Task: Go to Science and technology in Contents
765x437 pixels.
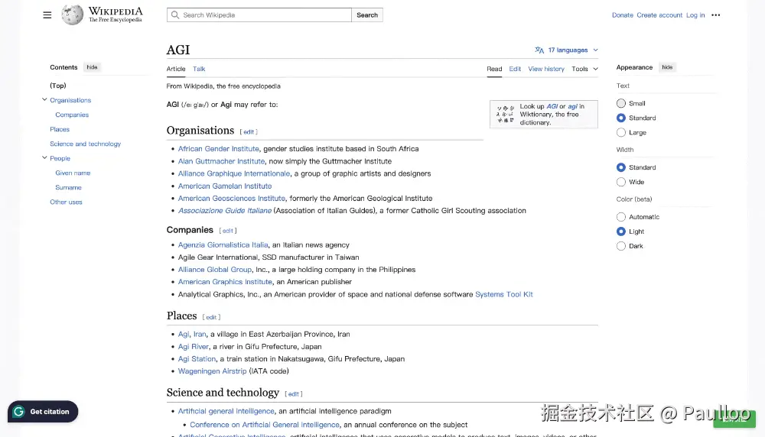Action: click(86, 144)
